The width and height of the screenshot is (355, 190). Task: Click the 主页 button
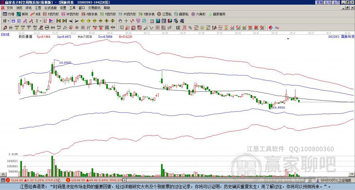click(336, 2)
